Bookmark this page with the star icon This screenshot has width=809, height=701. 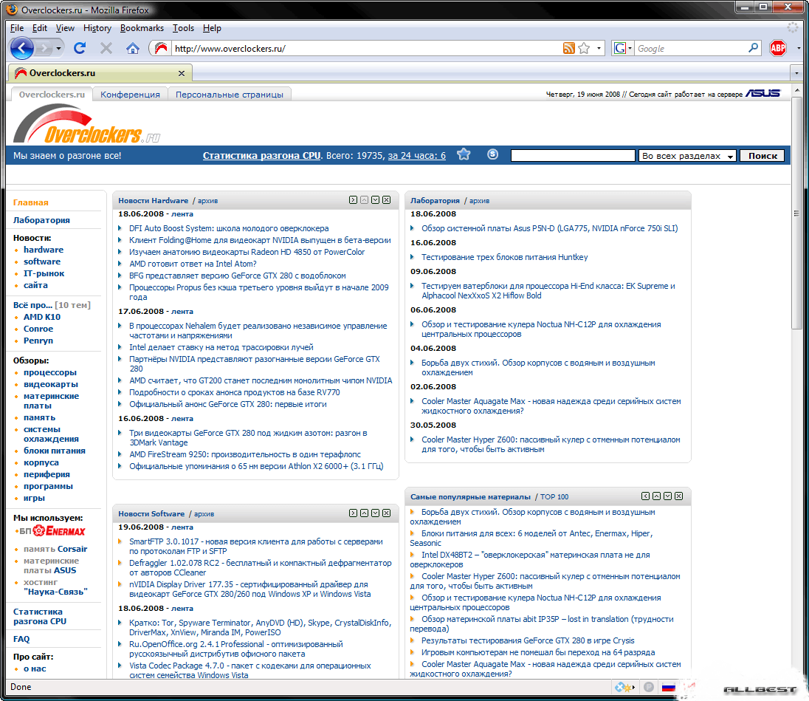click(x=584, y=49)
